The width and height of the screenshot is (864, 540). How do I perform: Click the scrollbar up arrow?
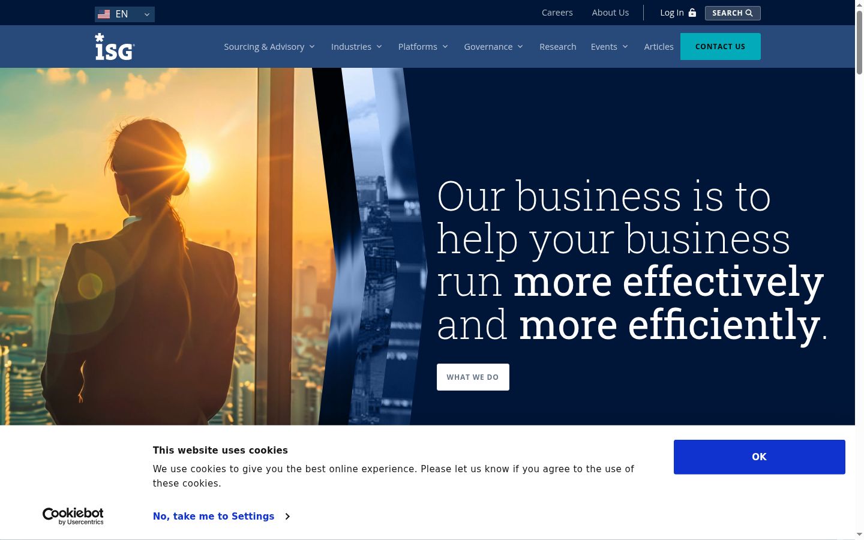pos(859,4)
